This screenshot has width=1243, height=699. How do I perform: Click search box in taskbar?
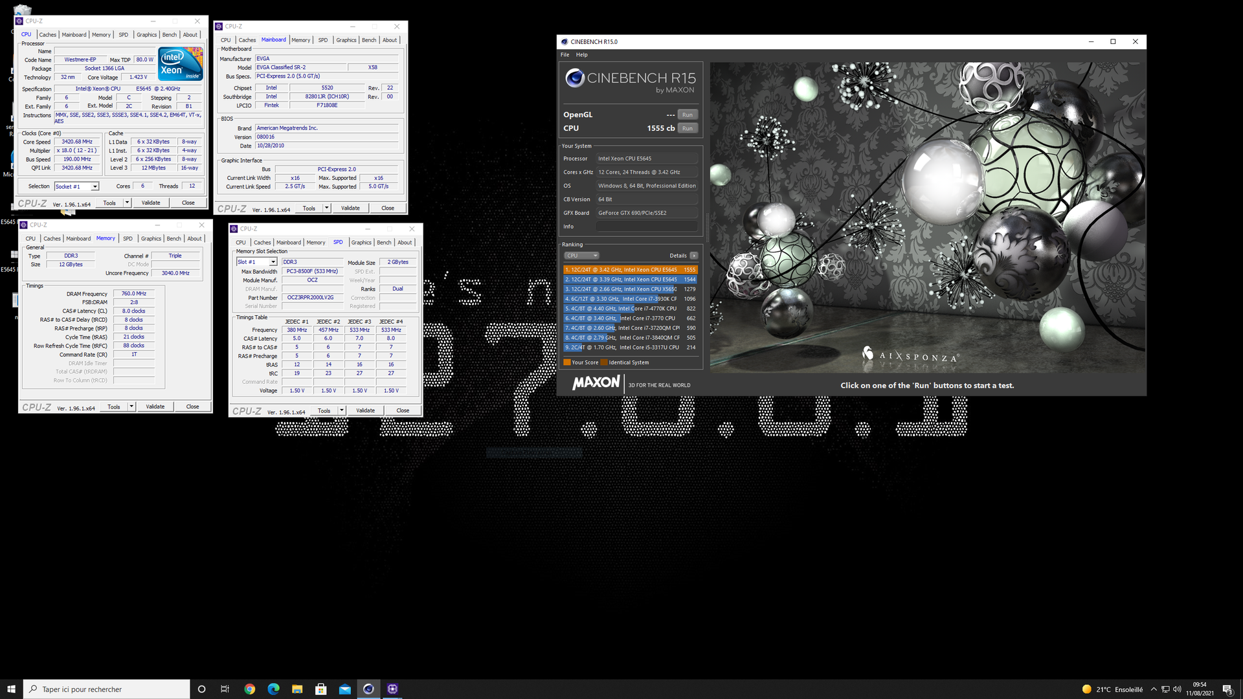coord(107,689)
